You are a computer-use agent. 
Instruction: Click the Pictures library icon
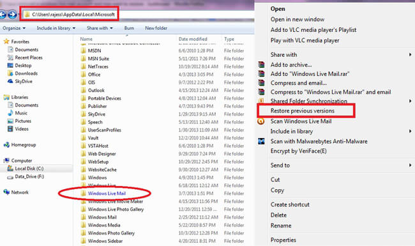(10, 121)
